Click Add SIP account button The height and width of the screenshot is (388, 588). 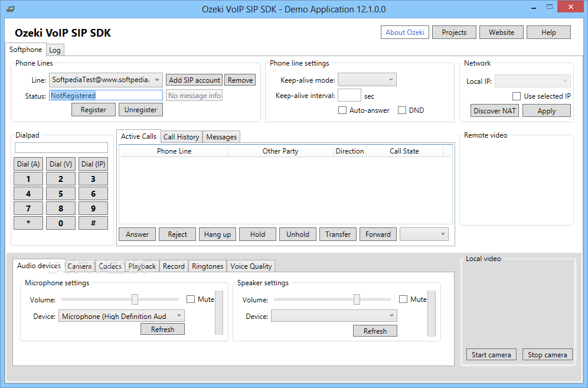[194, 80]
